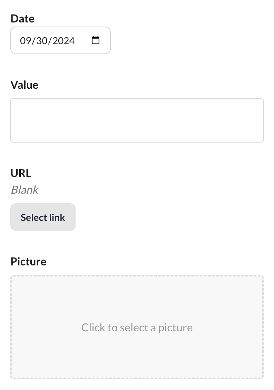Click the Picture field label
The image size is (274, 390).
28,262
